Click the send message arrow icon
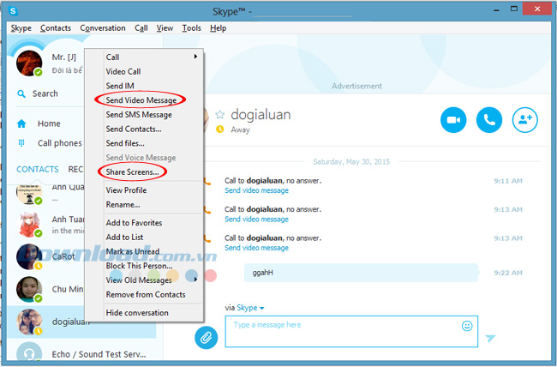This screenshot has height=367, width=557. (490, 338)
